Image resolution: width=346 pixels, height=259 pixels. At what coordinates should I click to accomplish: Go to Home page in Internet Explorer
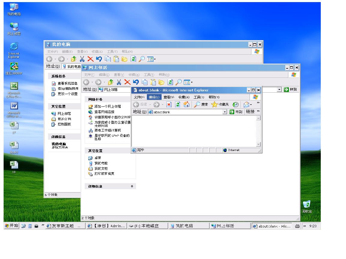click(187, 104)
